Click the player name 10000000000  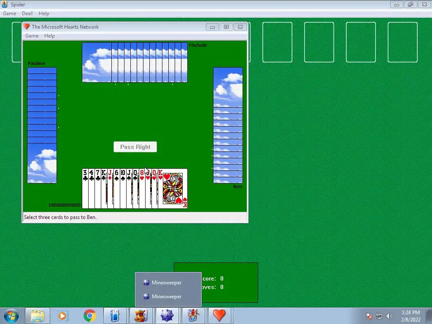coord(65,205)
